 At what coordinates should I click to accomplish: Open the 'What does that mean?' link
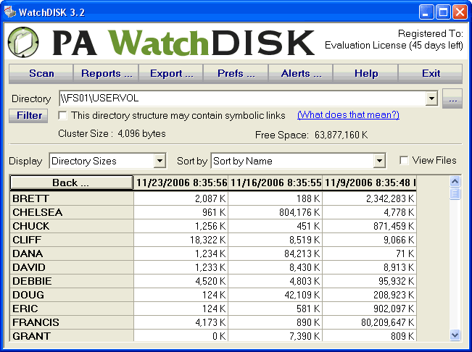[348, 115]
